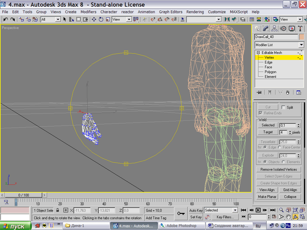
Task: Open the Customize menu
Action: (217, 12)
